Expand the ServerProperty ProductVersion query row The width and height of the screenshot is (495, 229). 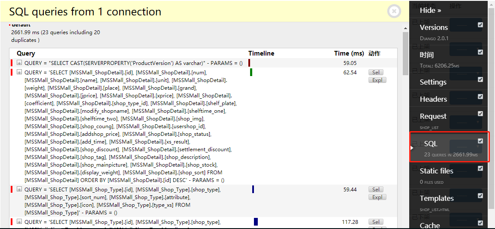click(x=19, y=63)
